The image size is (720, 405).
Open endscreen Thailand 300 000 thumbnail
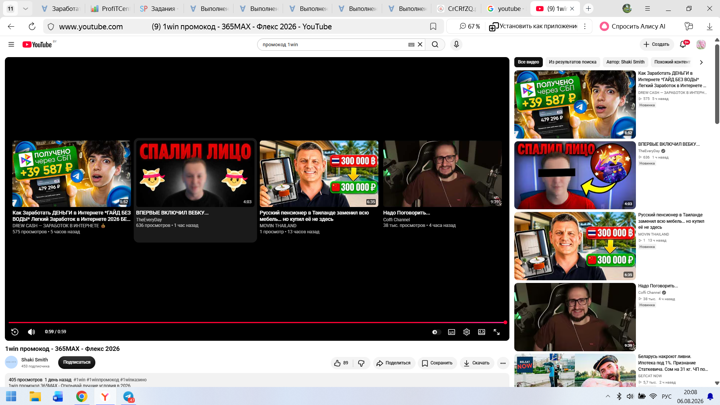point(319,174)
